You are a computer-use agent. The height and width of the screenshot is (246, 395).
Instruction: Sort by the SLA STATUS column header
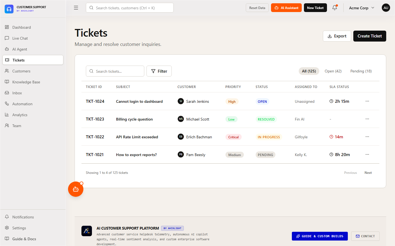(x=339, y=87)
